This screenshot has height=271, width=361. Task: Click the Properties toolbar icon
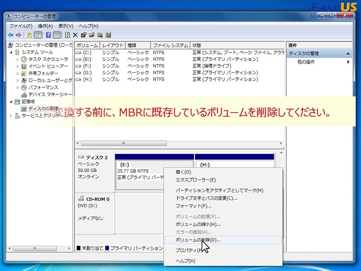83,35
